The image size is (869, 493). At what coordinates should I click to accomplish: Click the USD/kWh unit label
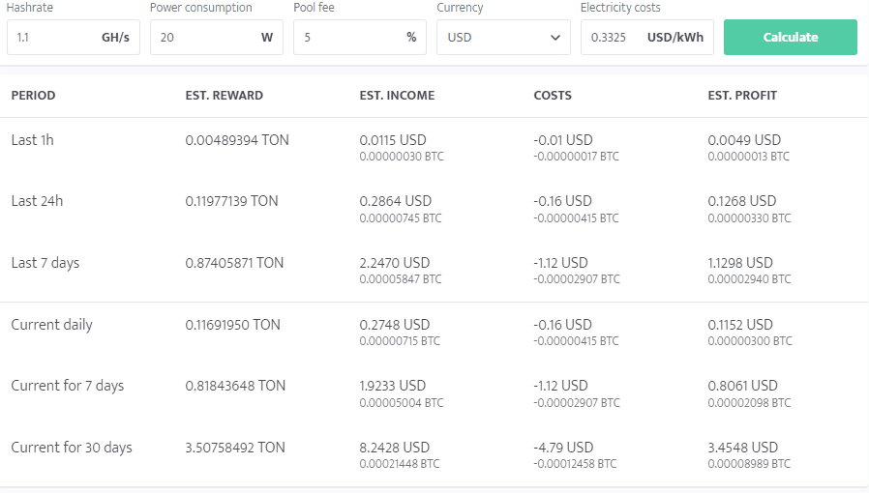(674, 38)
